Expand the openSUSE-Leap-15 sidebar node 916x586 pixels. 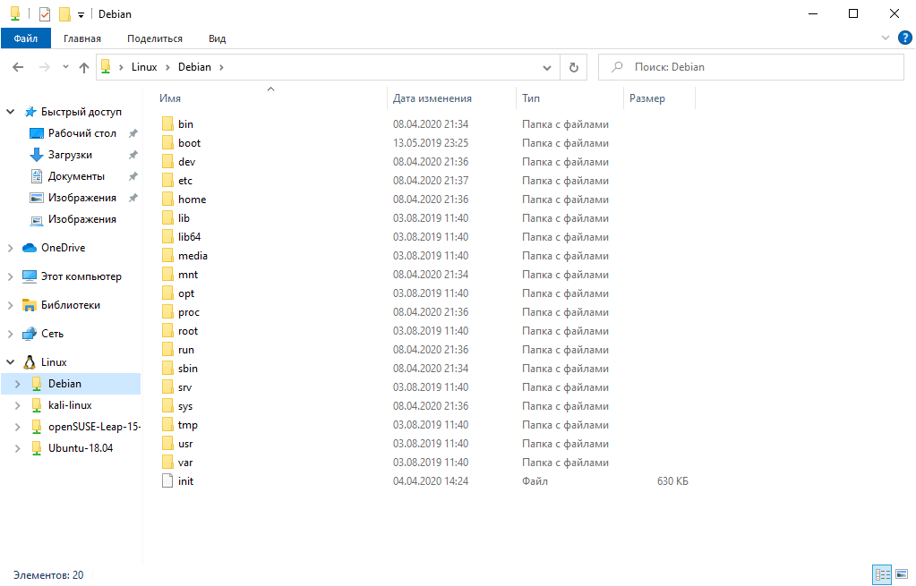(x=18, y=428)
